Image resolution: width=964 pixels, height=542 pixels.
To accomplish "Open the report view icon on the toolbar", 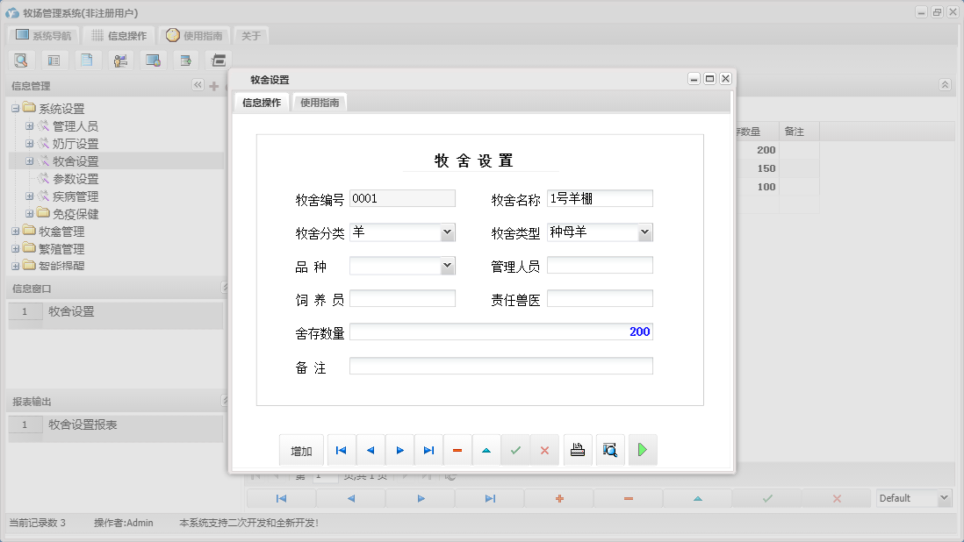I will 54,60.
